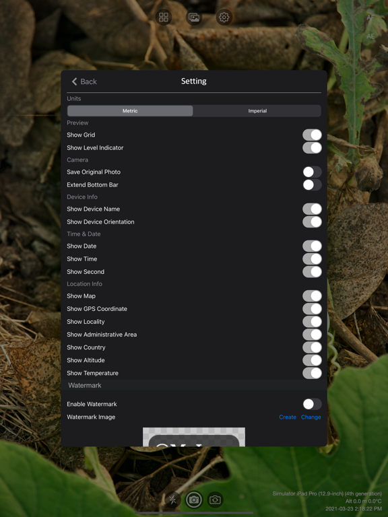
Task: Tap the watermark image preview thumbnail
Action: tap(194, 437)
